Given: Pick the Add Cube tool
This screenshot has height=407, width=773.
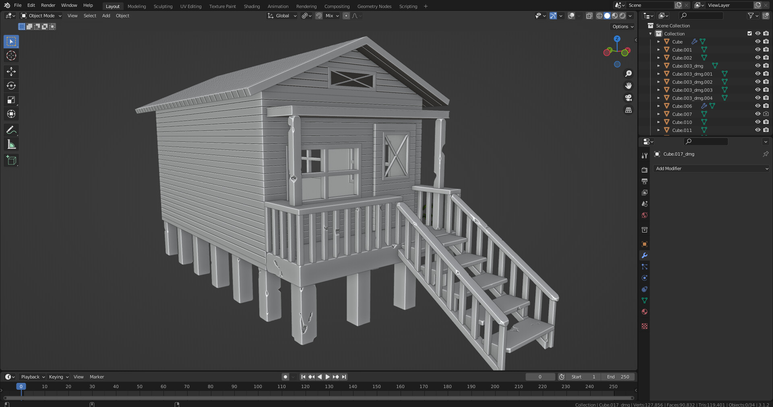Looking at the screenshot, I should (x=11, y=160).
